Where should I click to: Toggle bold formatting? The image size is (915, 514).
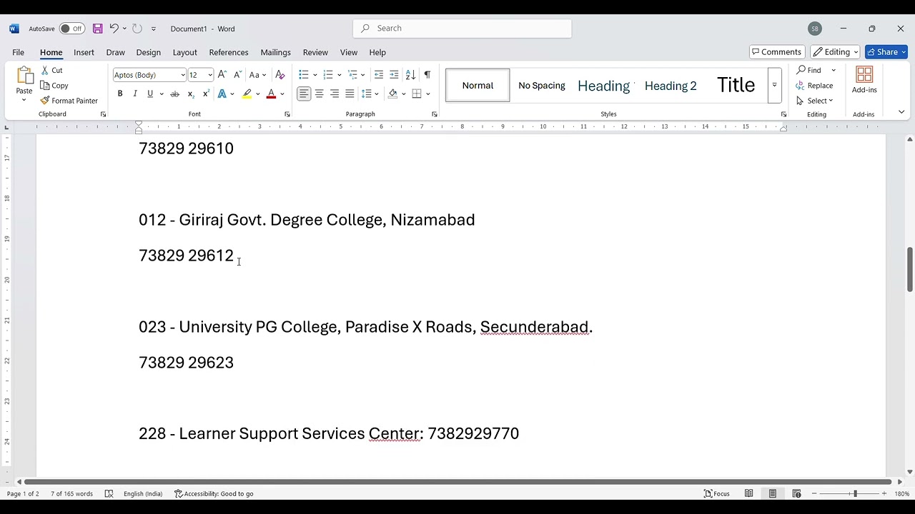120,94
